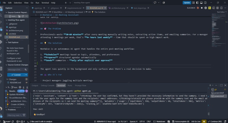Click the split editor right icon
This screenshot has width=228, height=123.
(x=221, y=8)
